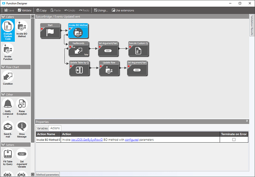Select the Invoke BO Method 0 row
This screenshot has width=255, height=177.
click(142, 140)
